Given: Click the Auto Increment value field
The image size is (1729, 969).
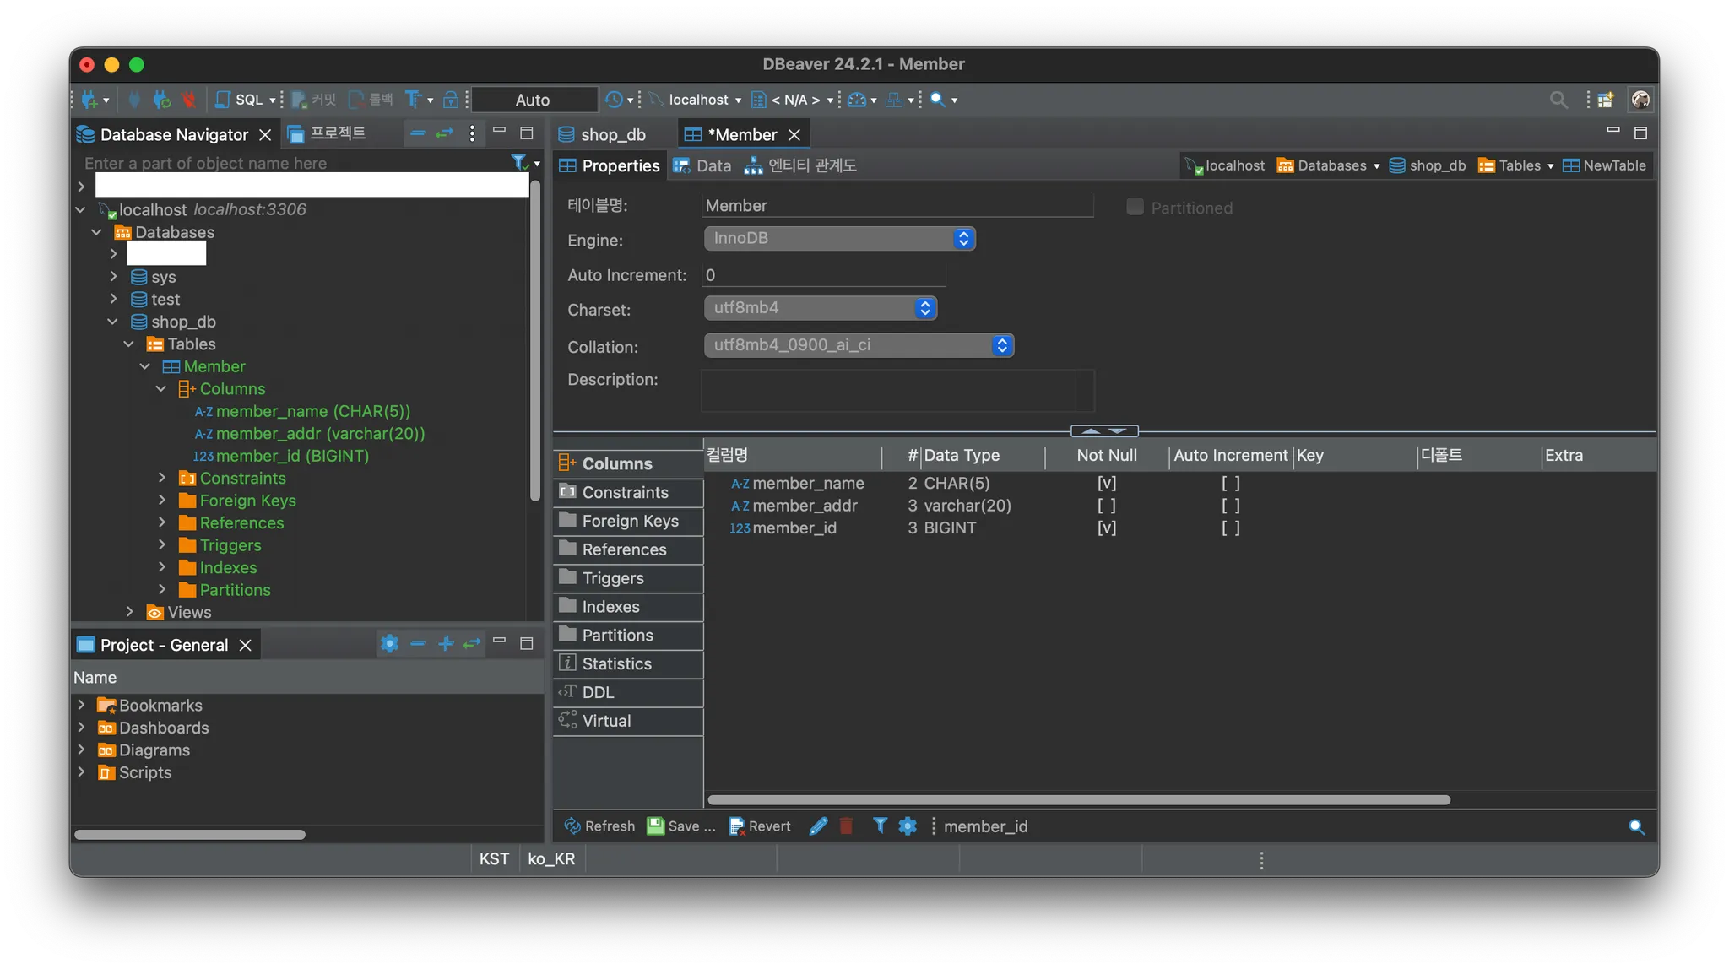Looking at the screenshot, I should point(823,275).
